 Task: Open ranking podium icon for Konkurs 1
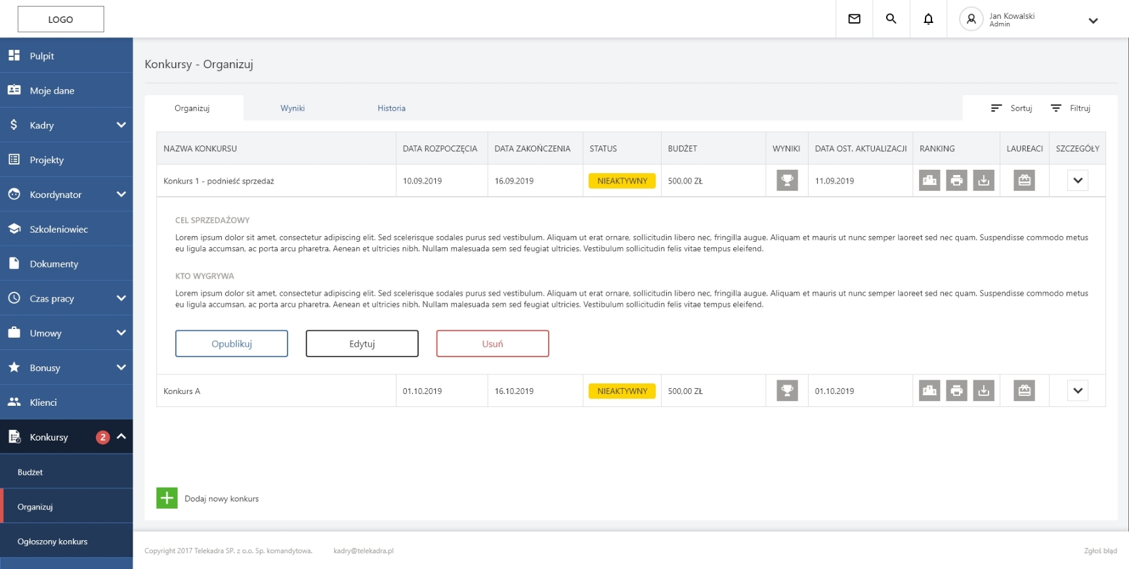pos(929,180)
